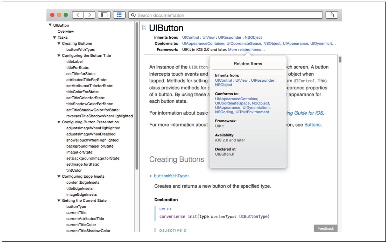This screenshot has height=244, width=389.
Task: Collapse Configuring Button Presentation section
Action: point(59,122)
